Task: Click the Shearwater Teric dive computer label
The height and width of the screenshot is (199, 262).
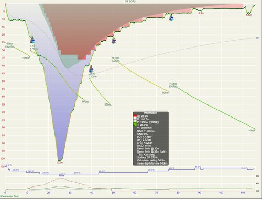Action: coord(9,196)
